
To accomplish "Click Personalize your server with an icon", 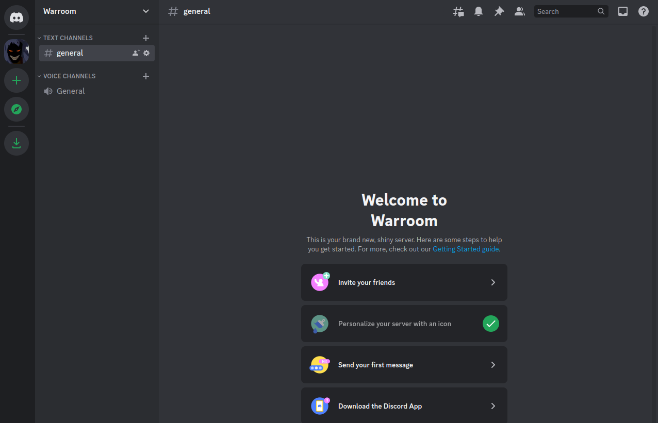I will point(404,324).
